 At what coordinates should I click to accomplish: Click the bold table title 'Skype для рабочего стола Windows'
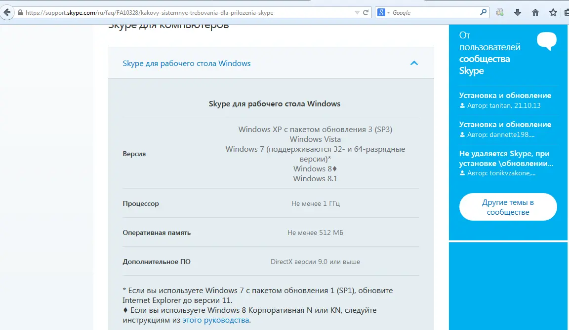pyautogui.click(x=274, y=104)
